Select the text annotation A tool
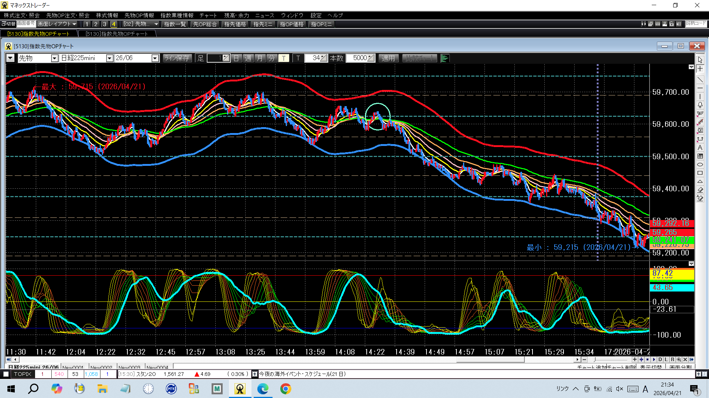Image resolution: width=709 pixels, height=398 pixels. click(x=700, y=148)
